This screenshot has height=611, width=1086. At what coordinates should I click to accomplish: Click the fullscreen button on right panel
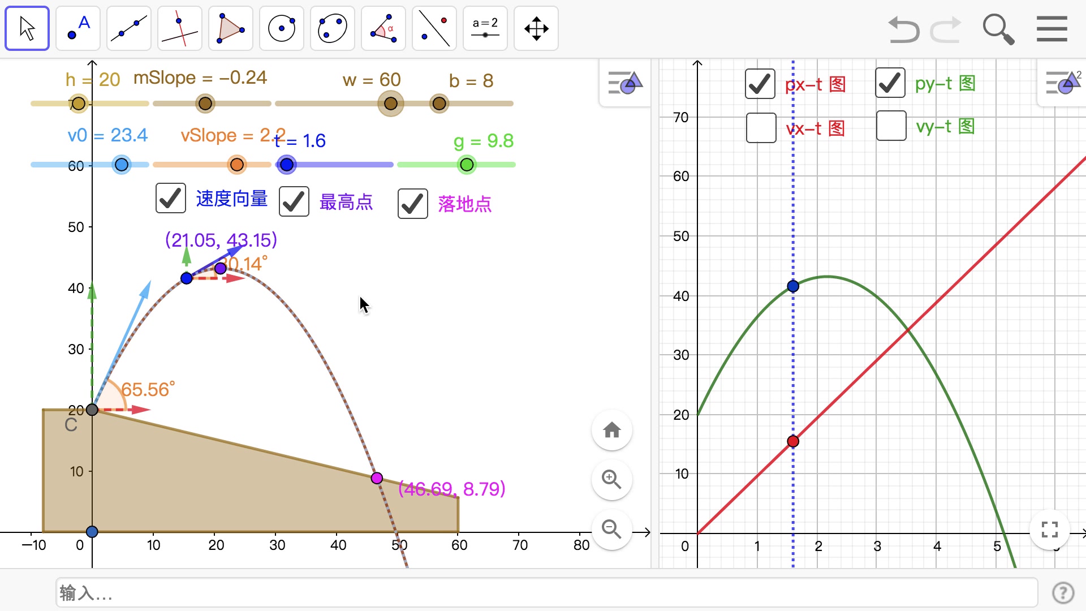click(1050, 530)
